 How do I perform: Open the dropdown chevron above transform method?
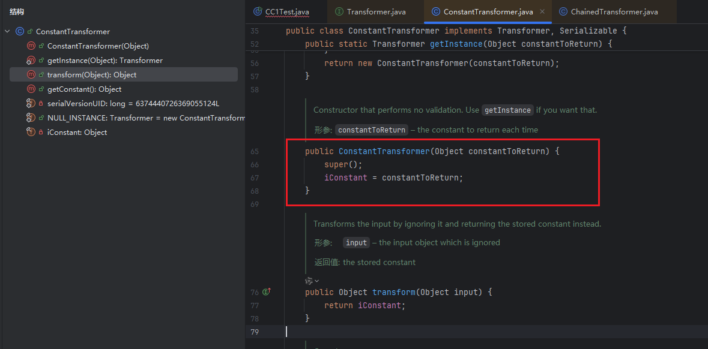(x=317, y=281)
